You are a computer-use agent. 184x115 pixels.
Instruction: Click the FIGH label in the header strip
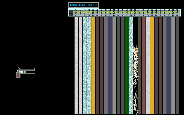(135, 13)
